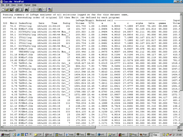Click the Undo toolbar icon
Image resolution: width=183 pixels, height=137 pixels.
click(44, 10)
